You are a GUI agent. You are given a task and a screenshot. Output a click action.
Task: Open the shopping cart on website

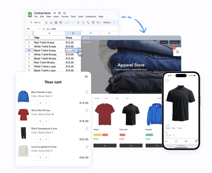tap(177, 52)
